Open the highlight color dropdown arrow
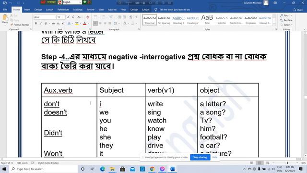307x173 pixels. pos(80,24)
